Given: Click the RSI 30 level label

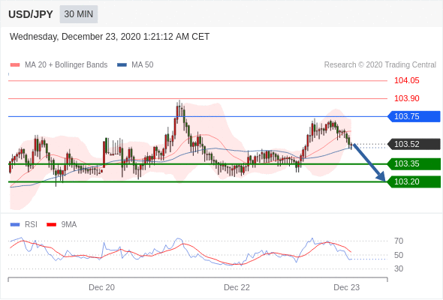Looking at the screenshot, I should click(x=399, y=268).
